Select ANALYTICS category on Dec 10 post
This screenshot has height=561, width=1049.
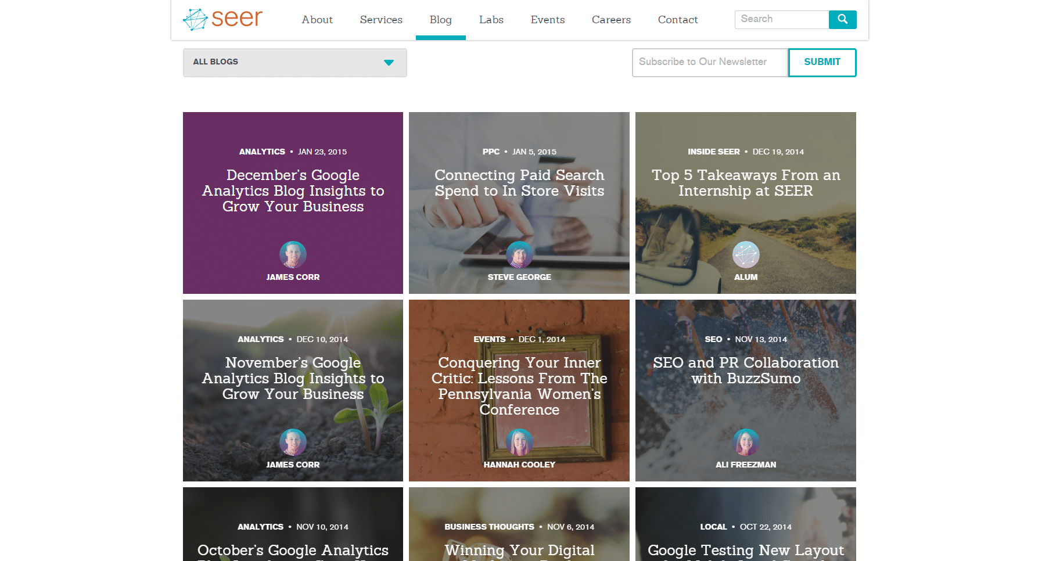(x=261, y=339)
